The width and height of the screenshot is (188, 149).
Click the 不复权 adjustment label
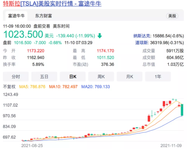click(x=9, y=87)
